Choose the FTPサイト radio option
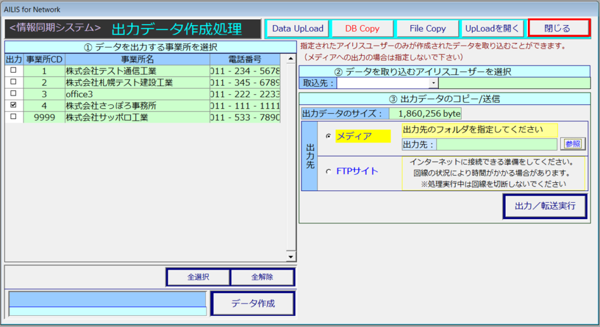600x327 pixels. pyautogui.click(x=328, y=171)
